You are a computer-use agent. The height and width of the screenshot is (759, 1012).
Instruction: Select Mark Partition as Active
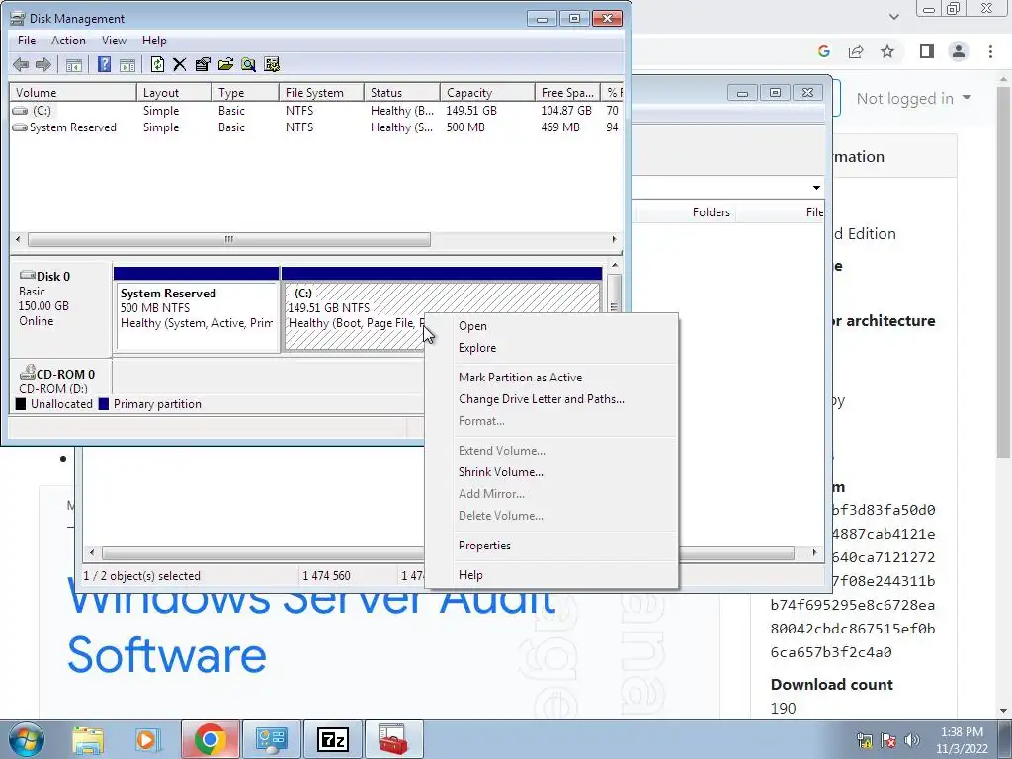[x=551, y=377]
